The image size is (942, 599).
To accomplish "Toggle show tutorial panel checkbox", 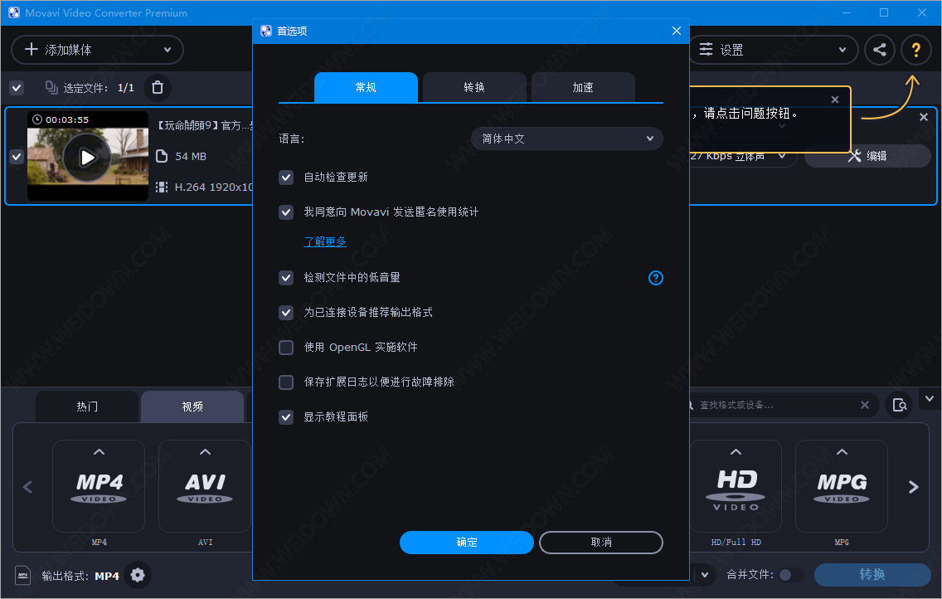I will pyautogui.click(x=286, y=417).
